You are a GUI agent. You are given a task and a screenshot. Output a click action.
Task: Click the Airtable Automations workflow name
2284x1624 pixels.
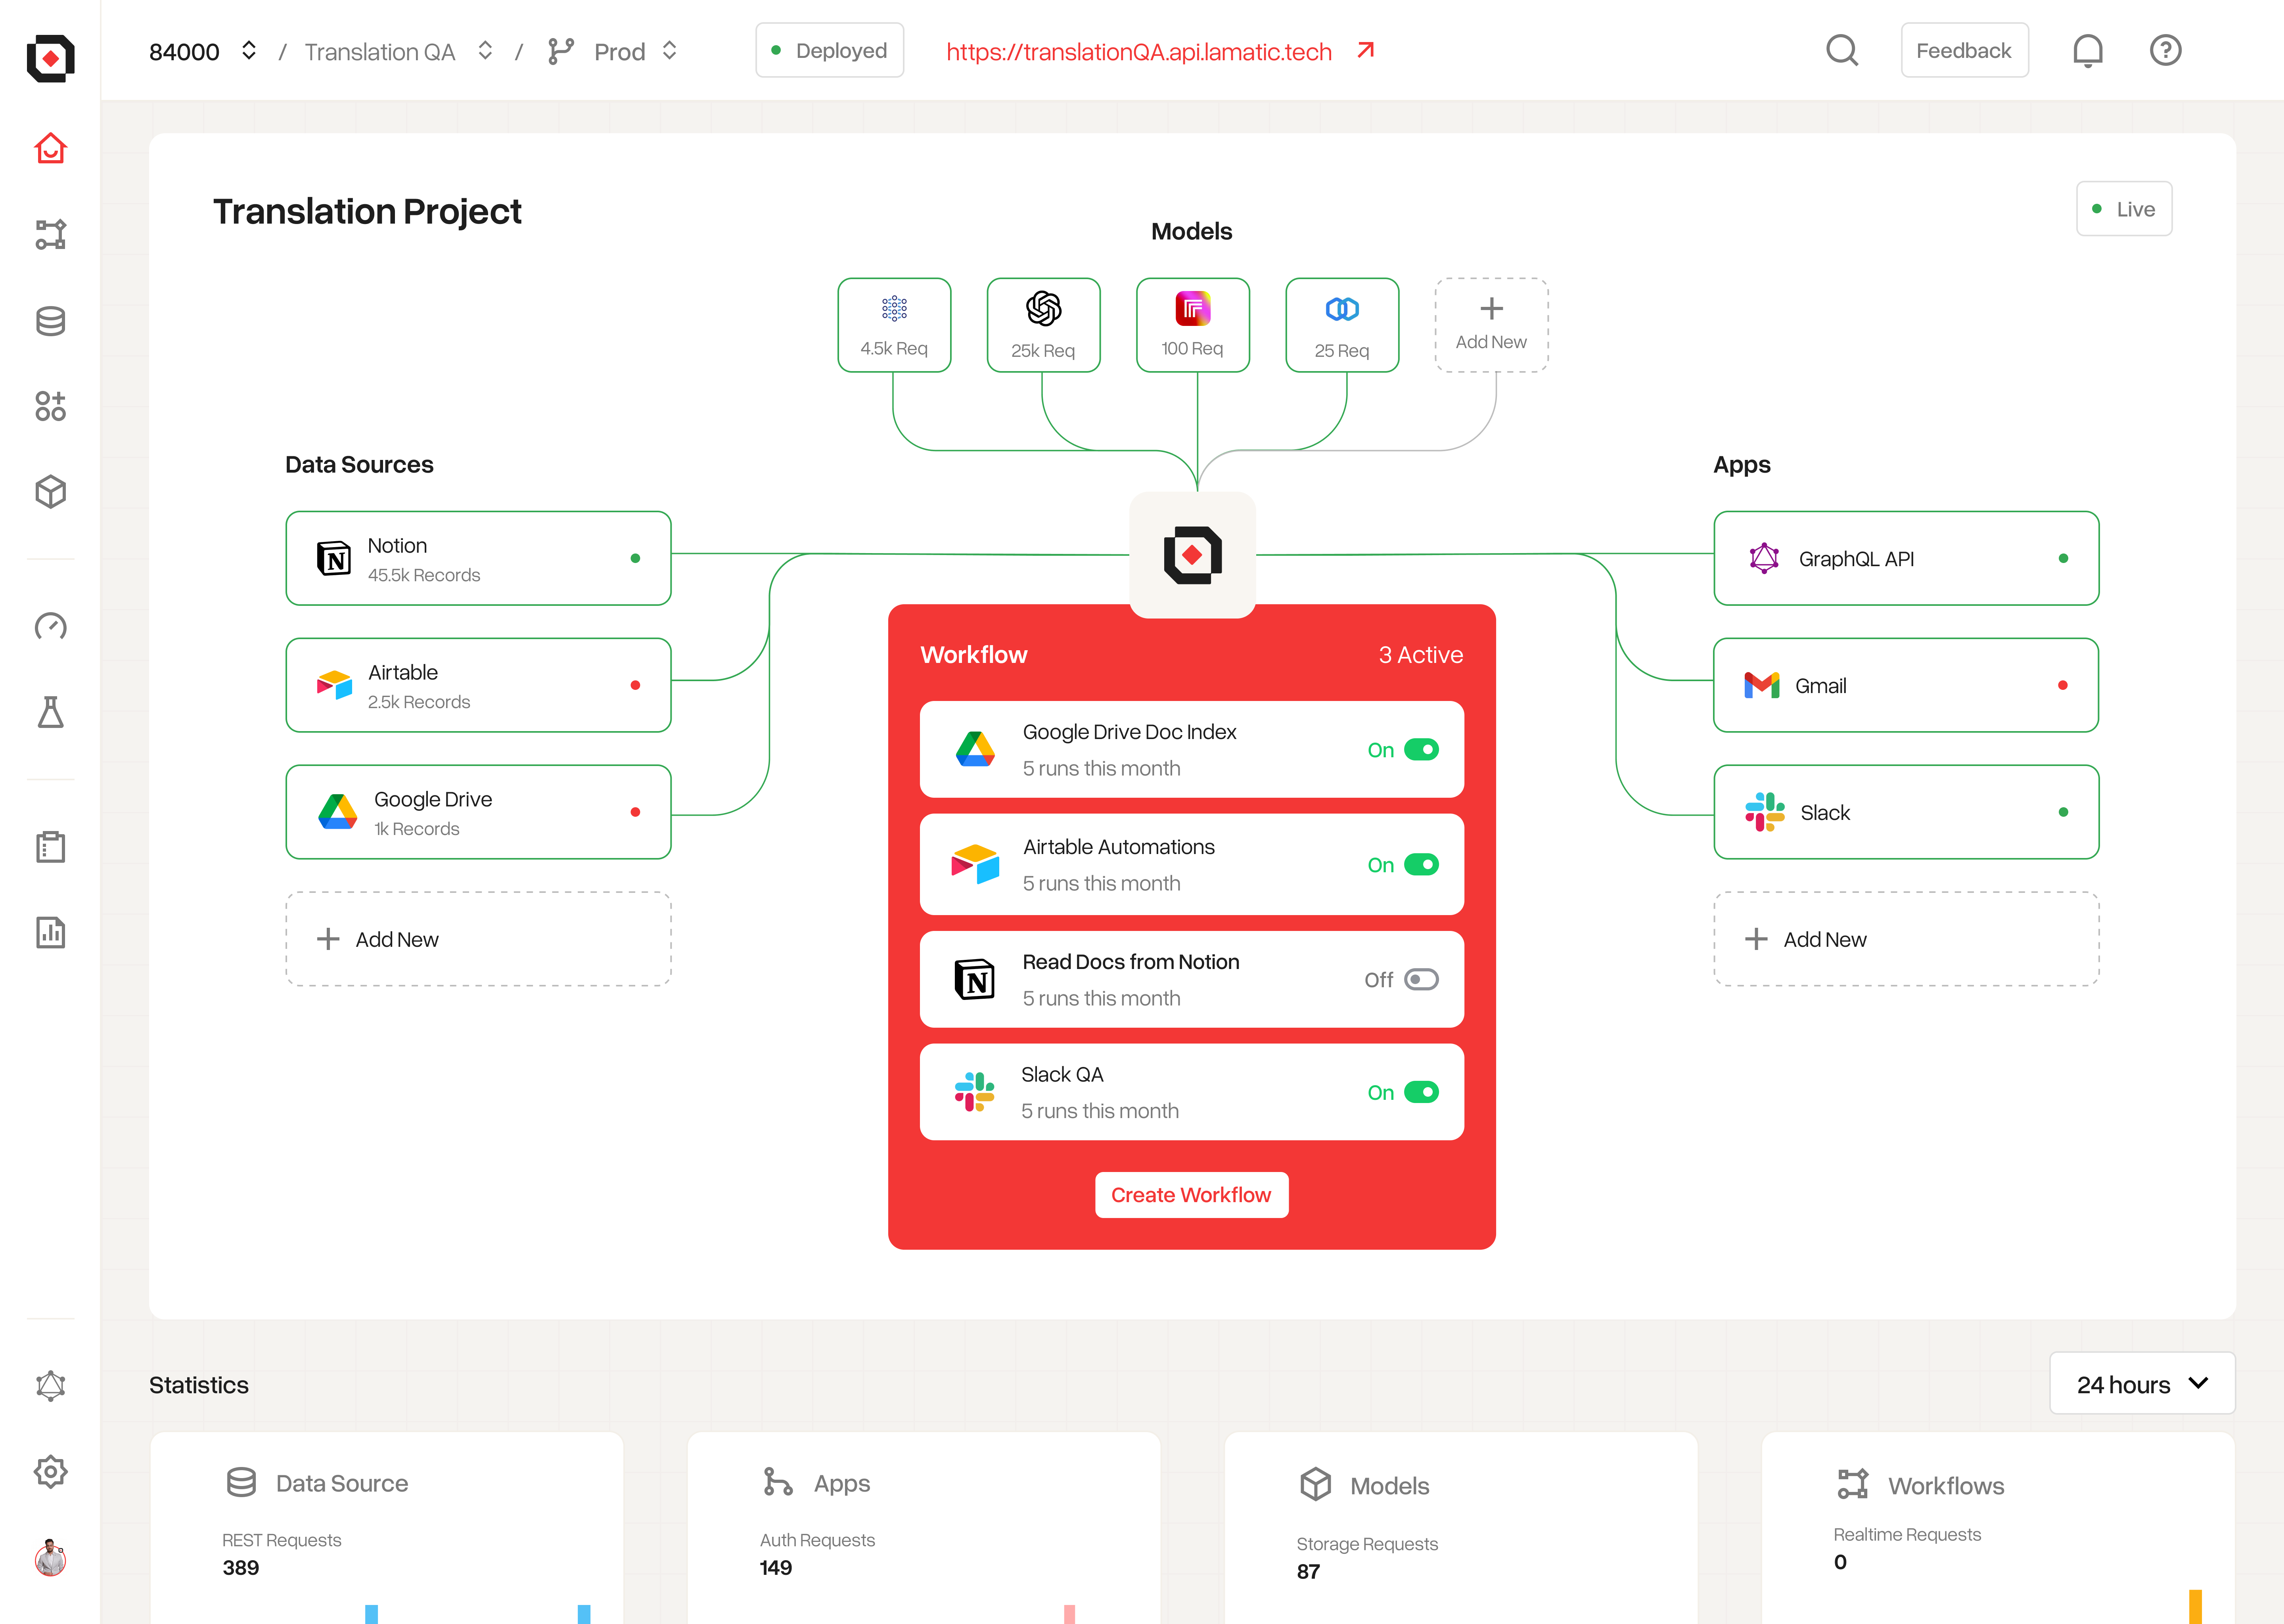1119,847
